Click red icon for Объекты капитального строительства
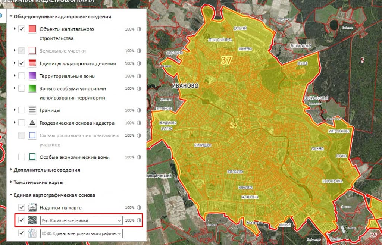Image resolution: width=382 pixels, height=245 pixels. (x=32, y=29)
